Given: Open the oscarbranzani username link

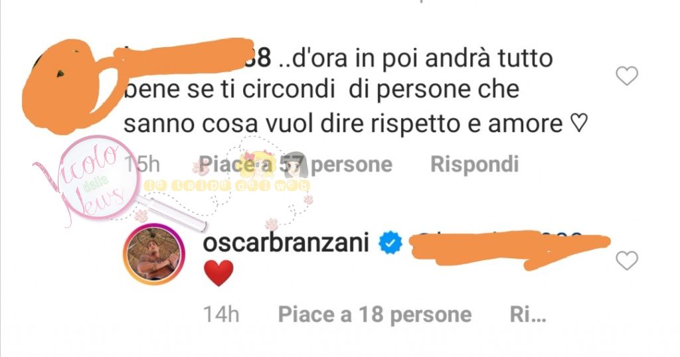Looking at the screenshot, I should coord(286,243).
